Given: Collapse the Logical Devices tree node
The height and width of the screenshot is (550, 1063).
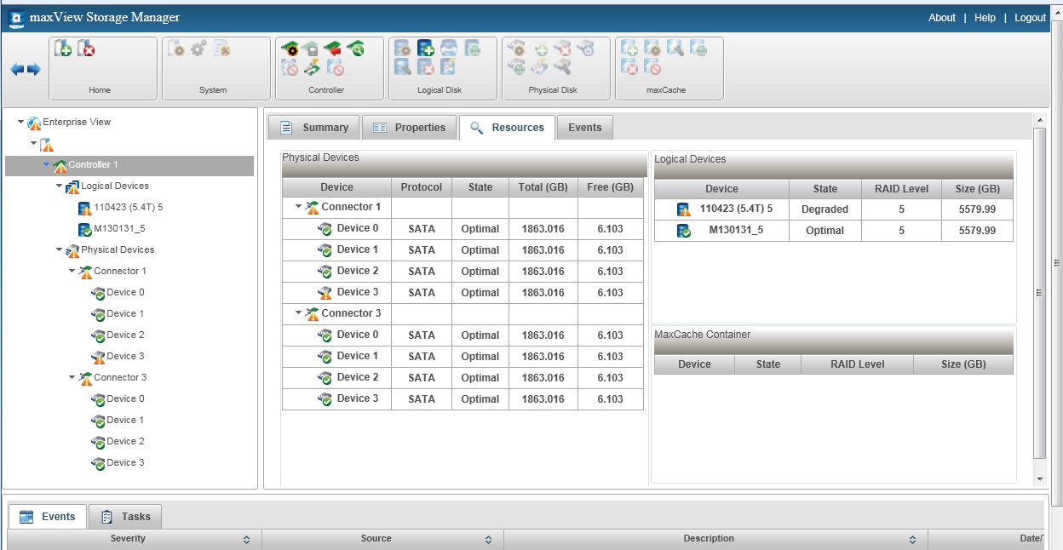Looking at the screenshot, I should (x=59, y=186).
